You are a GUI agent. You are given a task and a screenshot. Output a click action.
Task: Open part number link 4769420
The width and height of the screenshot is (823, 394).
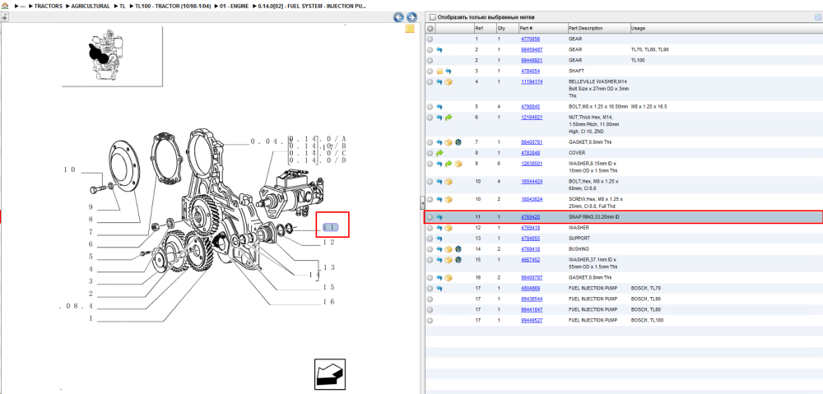pyautogui.click(x=530, y=216)
